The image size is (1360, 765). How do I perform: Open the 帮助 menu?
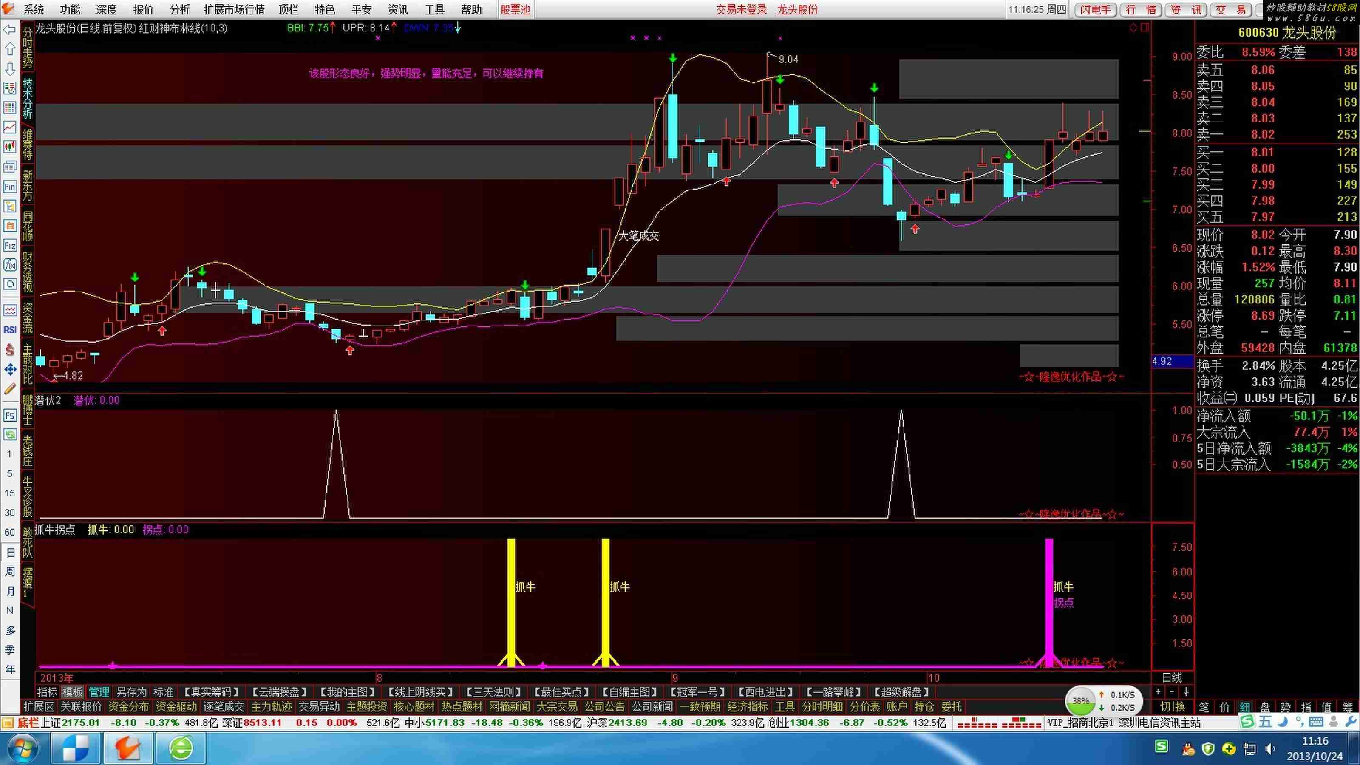point(471,9)
